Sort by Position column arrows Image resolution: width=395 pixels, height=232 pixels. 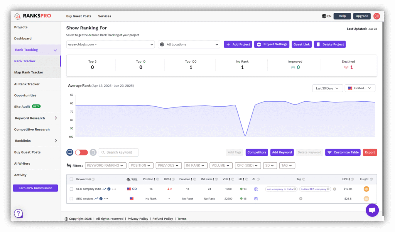154,179
